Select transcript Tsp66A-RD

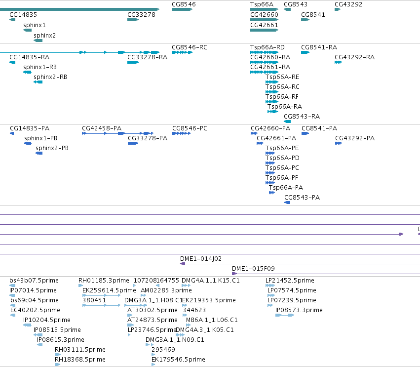pos(264,52)
